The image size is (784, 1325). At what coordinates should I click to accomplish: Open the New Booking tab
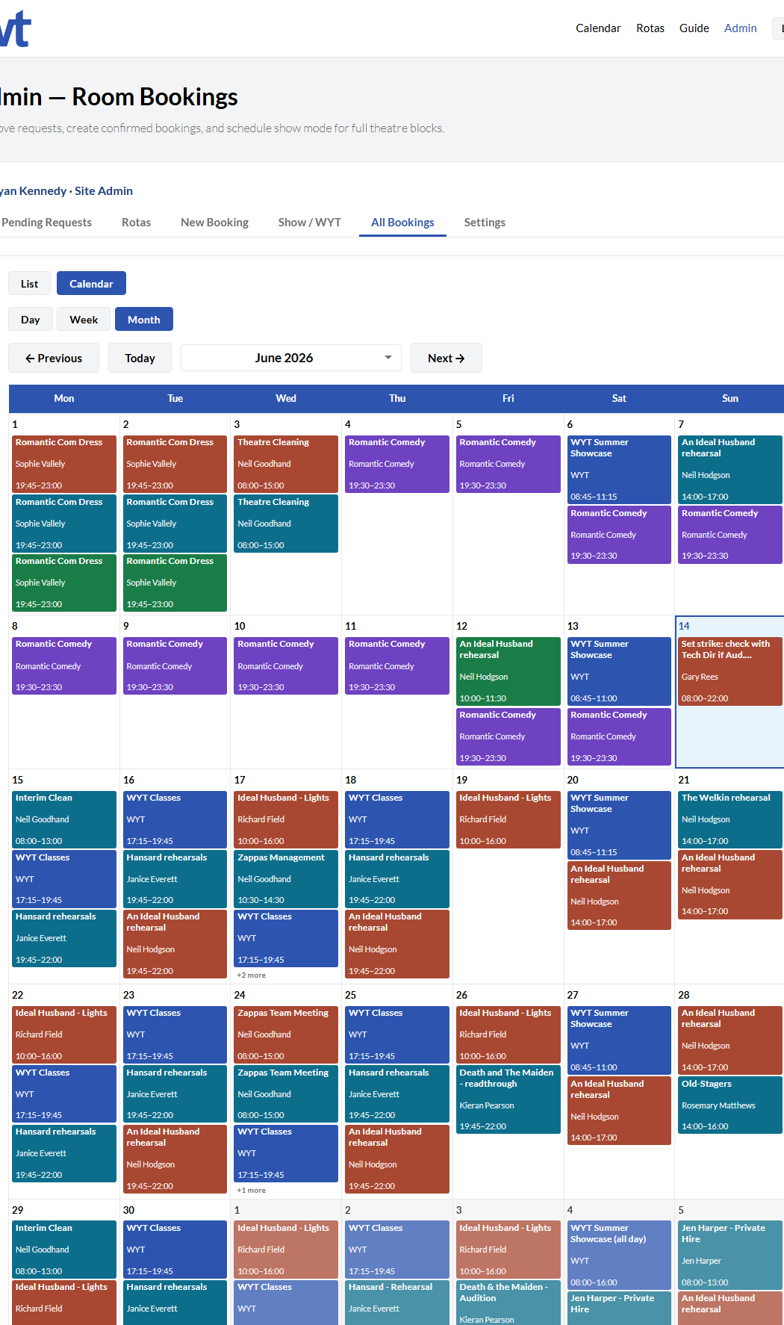pyautogui.click(x=214, y=222)
